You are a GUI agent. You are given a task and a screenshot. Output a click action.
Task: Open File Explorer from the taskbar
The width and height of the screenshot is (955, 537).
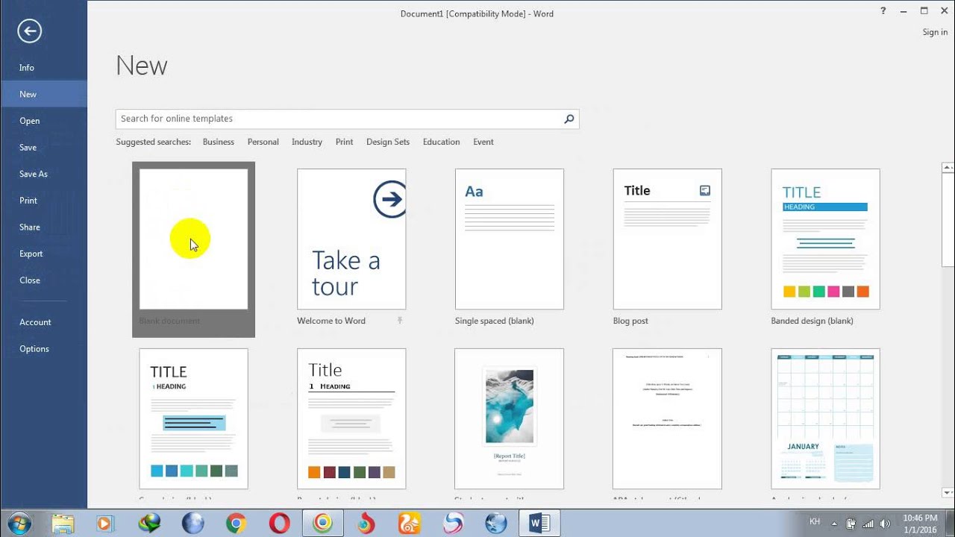[x=63, y=524]
